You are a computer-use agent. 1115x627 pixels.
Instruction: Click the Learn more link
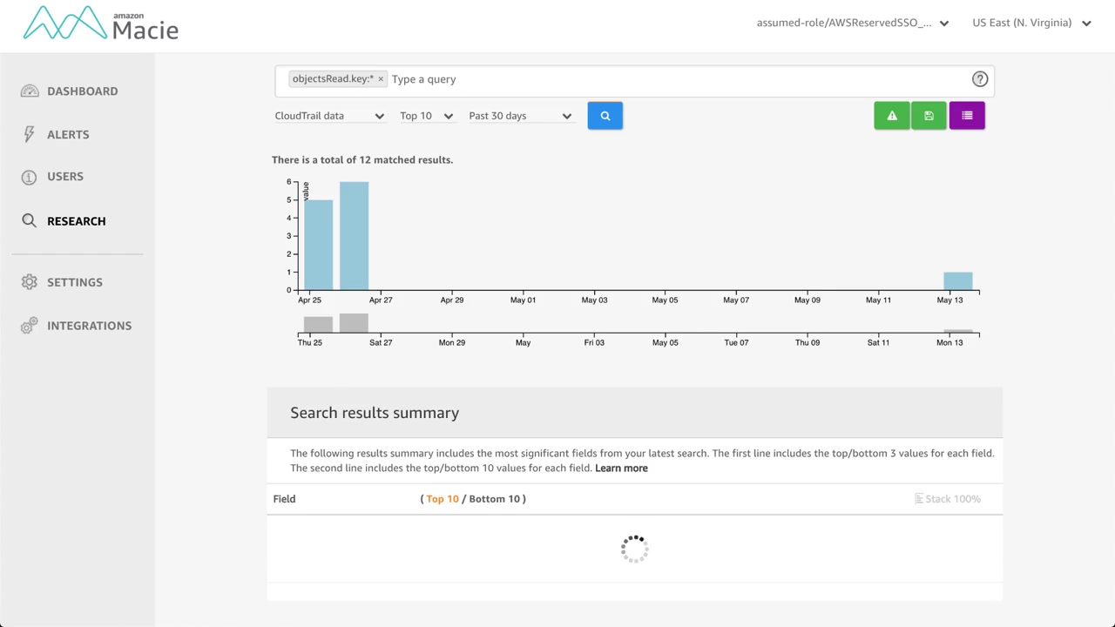(x=621, y=469)
